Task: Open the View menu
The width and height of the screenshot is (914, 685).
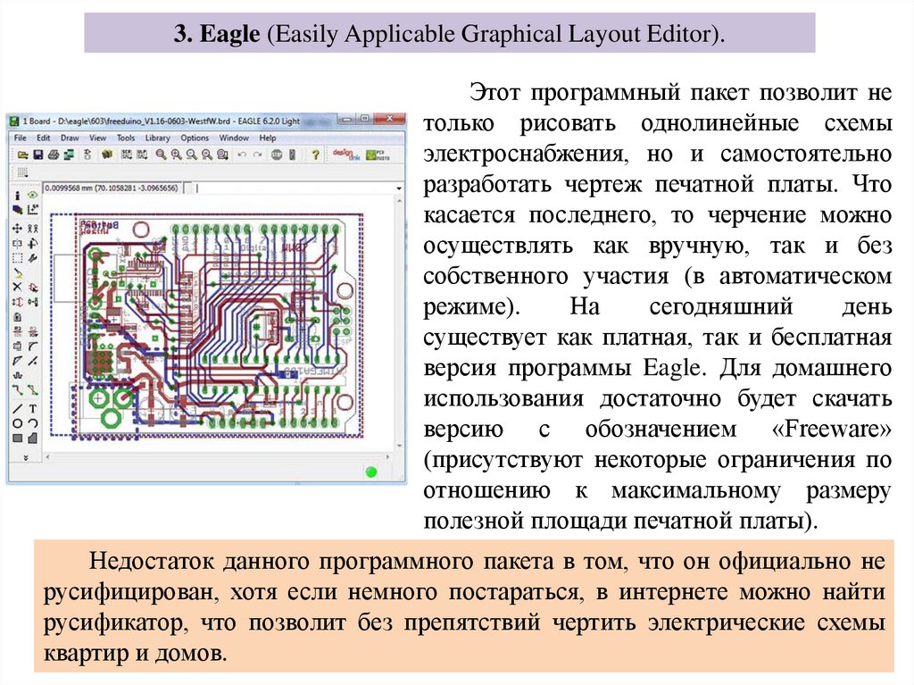Action: pyautogui.click(x=97, y=138)
